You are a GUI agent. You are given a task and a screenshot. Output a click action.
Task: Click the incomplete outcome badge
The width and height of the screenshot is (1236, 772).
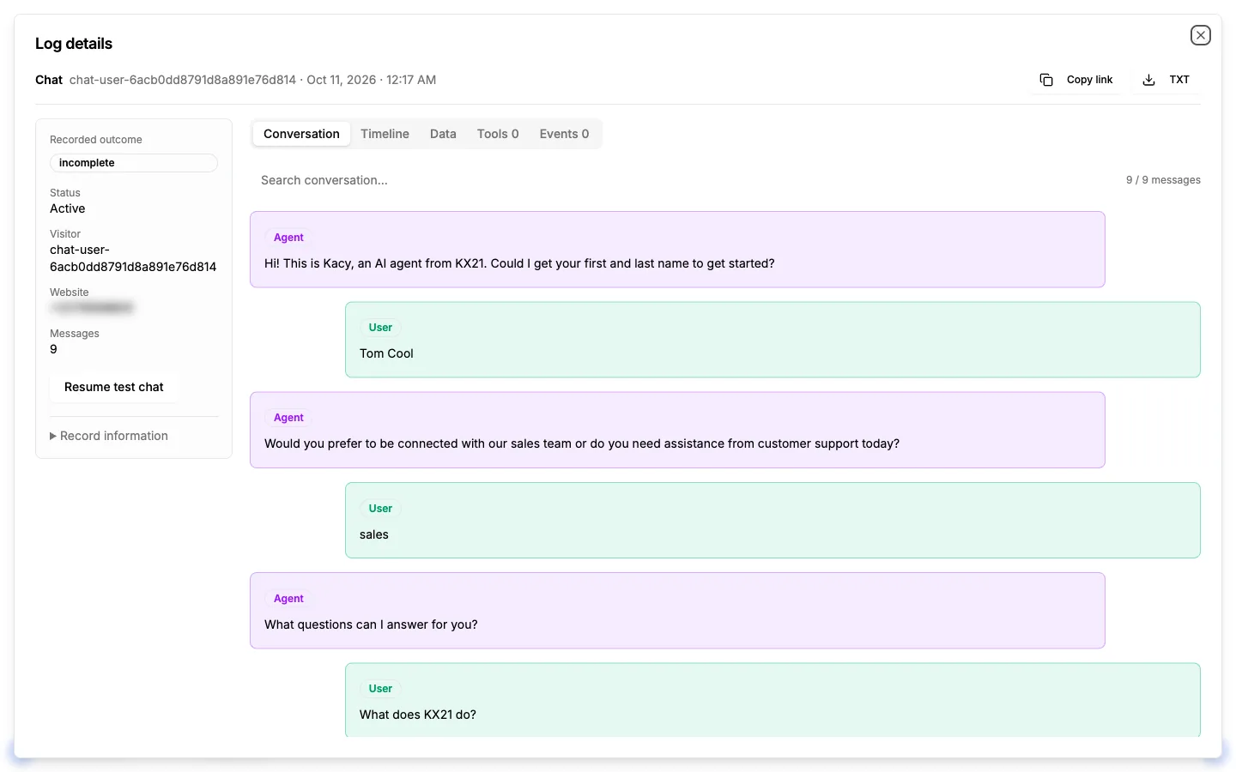point(134,163)
